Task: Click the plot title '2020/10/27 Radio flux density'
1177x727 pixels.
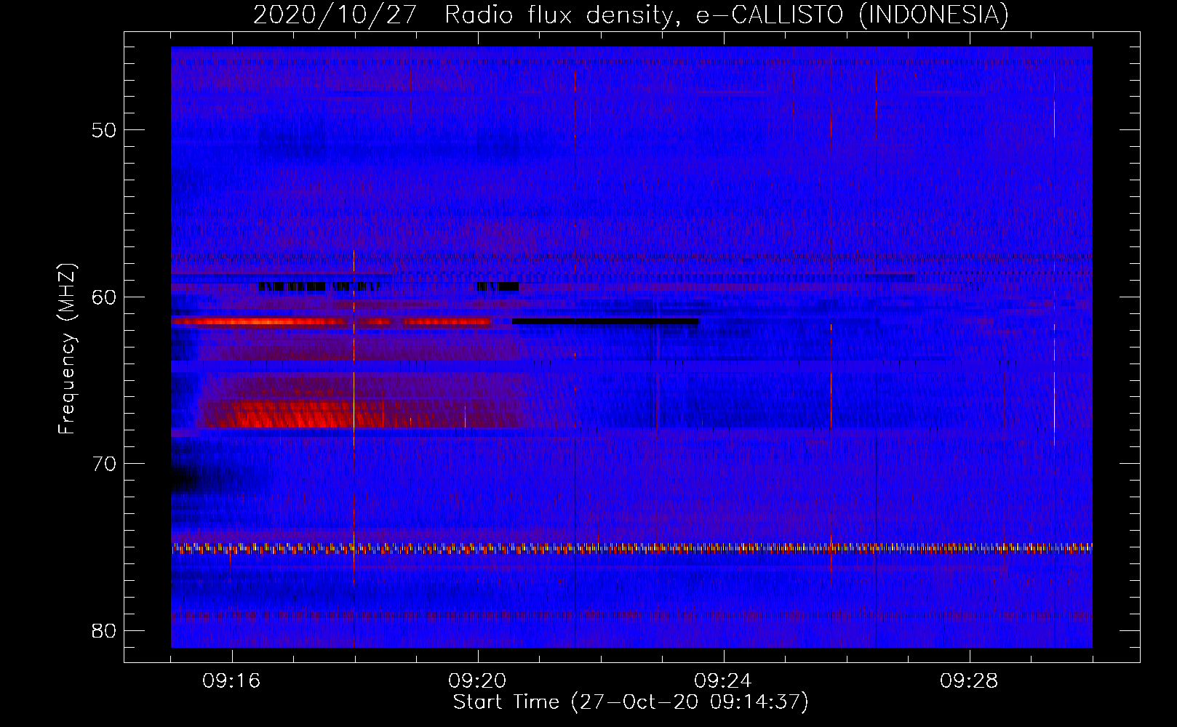Action: click(630, 15)
